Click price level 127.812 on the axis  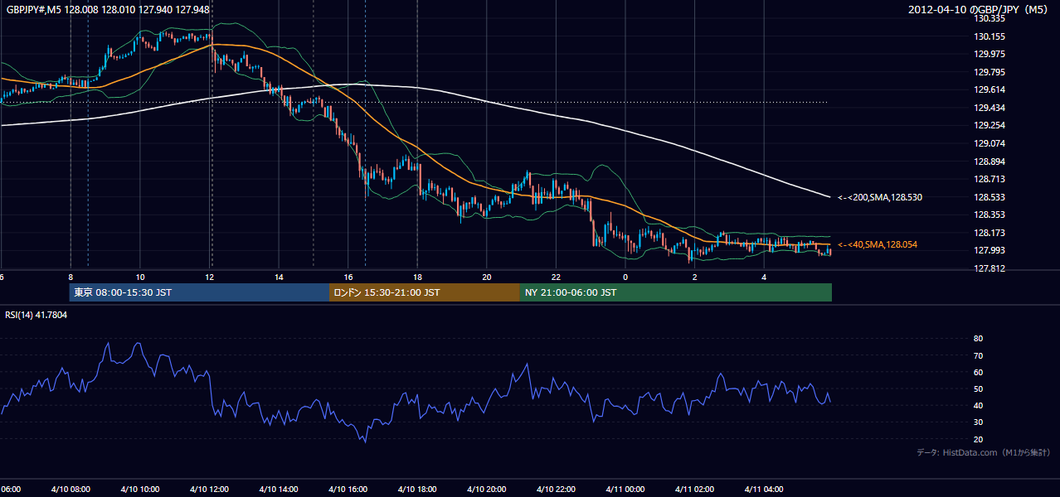989,268
